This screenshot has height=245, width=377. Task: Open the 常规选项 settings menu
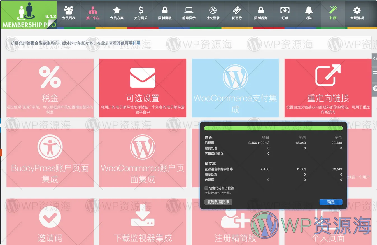pyautogui.click(x=357, y=13)
